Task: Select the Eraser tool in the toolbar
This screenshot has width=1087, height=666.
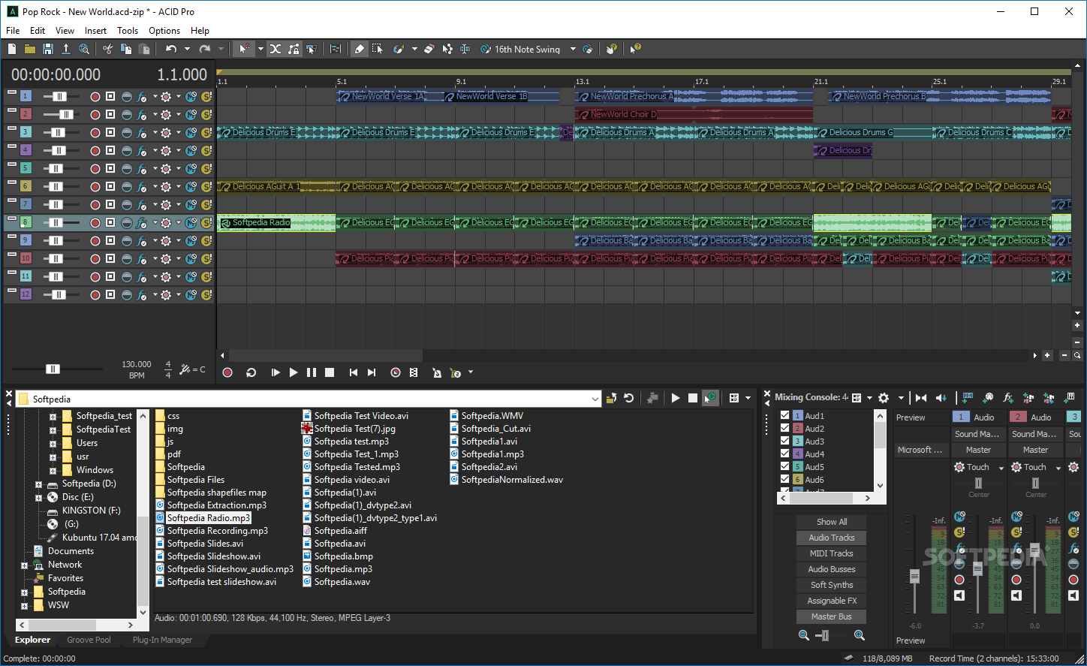Action: 429,49
